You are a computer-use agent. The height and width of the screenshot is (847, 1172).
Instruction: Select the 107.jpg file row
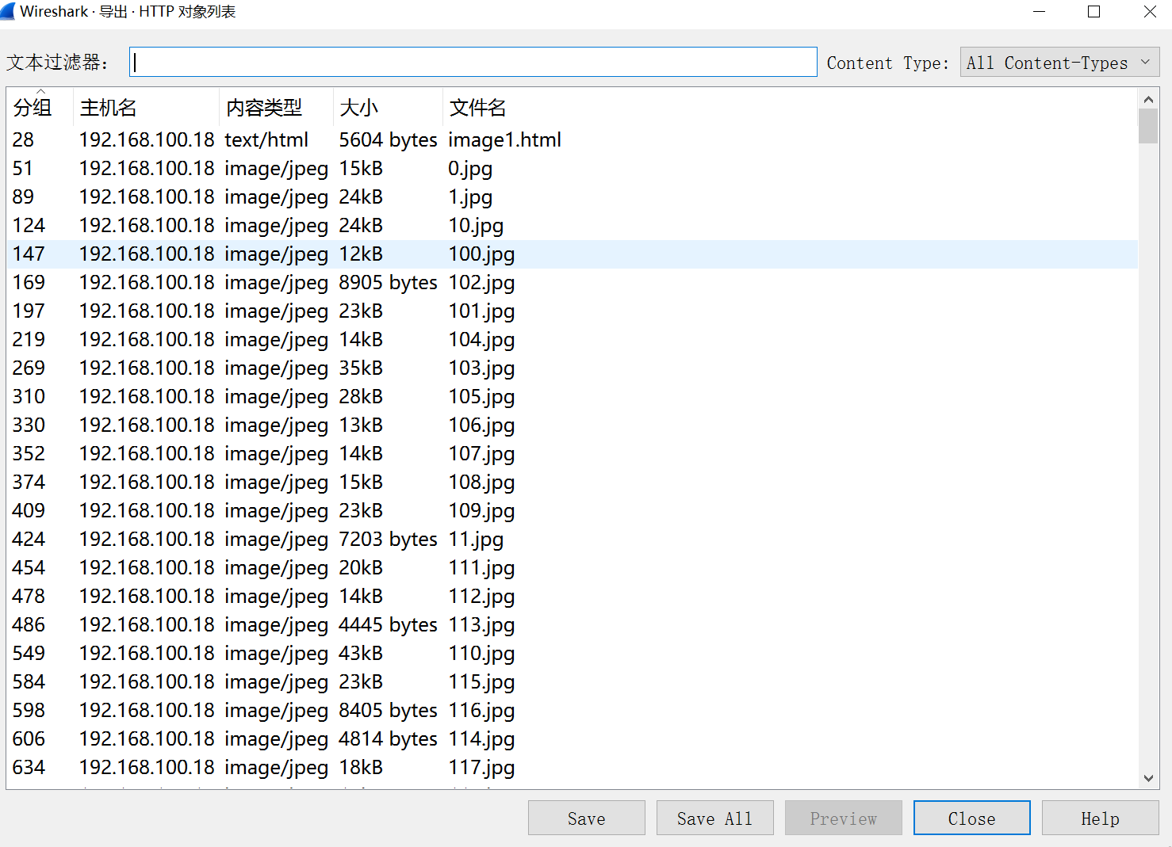pos(573,453)
